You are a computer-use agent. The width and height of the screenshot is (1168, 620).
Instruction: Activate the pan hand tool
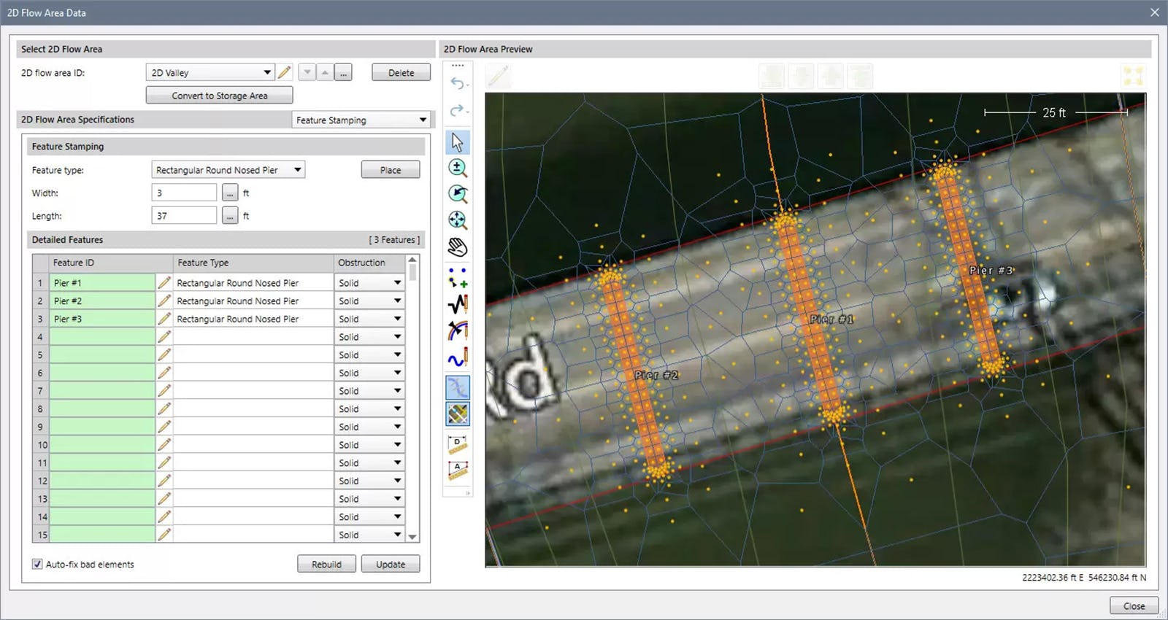point(457,247)
